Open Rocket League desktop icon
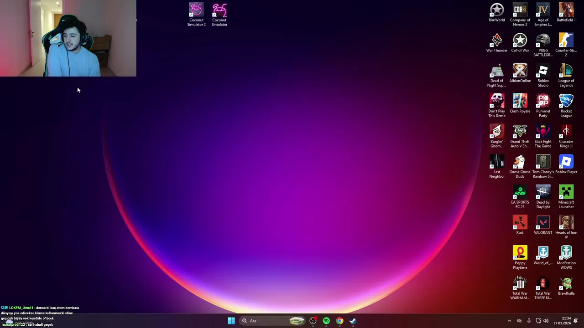584x328 pixels. click(566, 106)
